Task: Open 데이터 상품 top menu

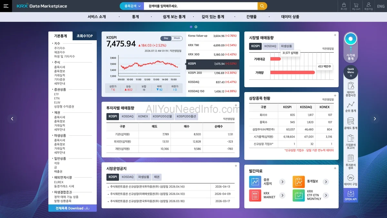Action: click(290, 17)
